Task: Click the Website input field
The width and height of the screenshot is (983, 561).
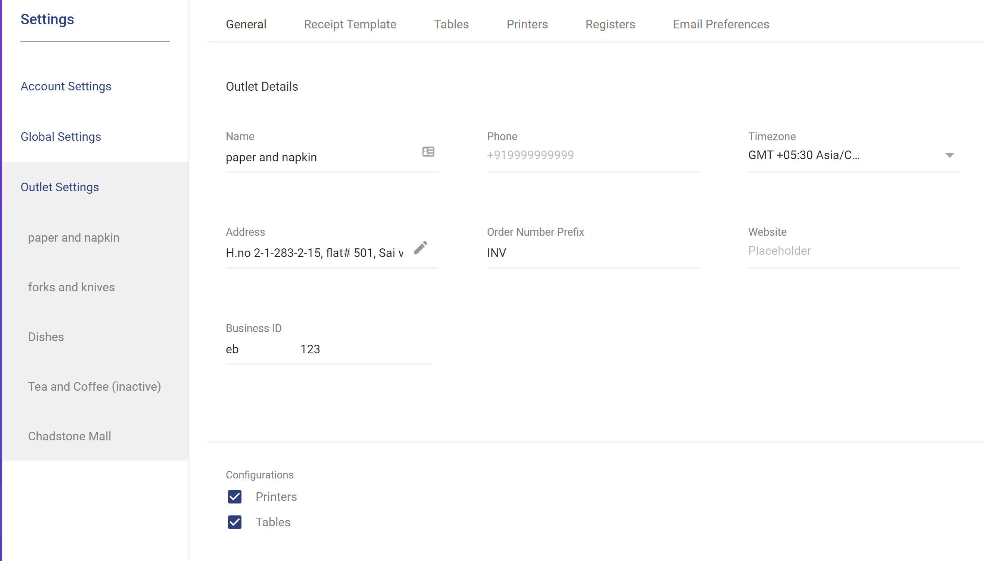Action: pos(854,251)
